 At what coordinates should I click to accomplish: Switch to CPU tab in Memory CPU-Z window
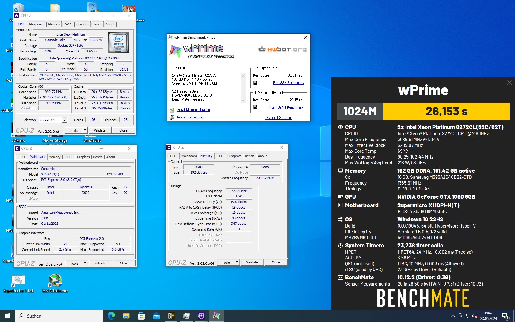pyautogui.click(x=173, y=156)
